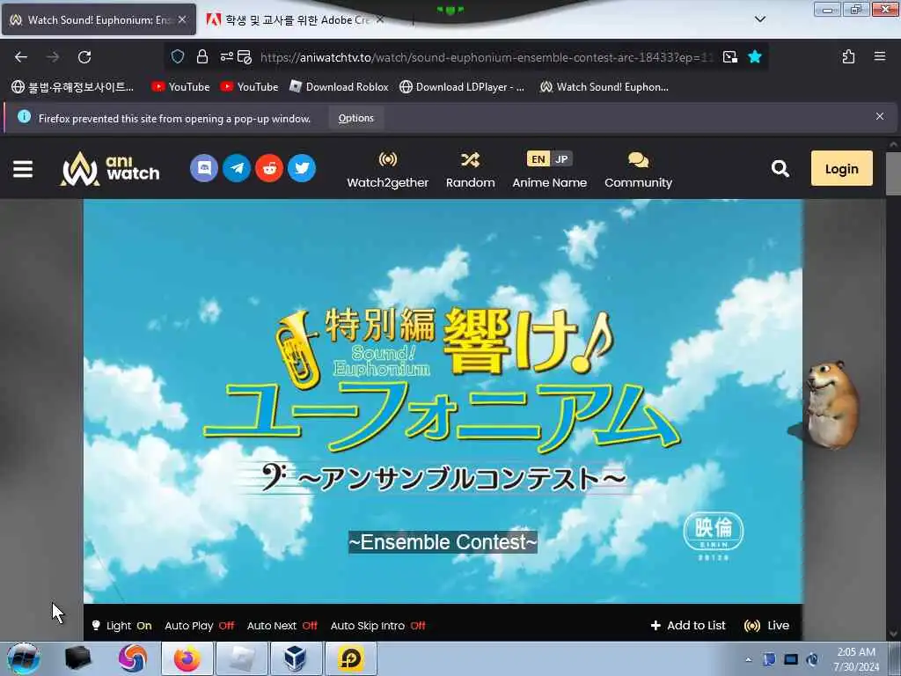
Task: Open the Community section
Action: click(638, 170)
